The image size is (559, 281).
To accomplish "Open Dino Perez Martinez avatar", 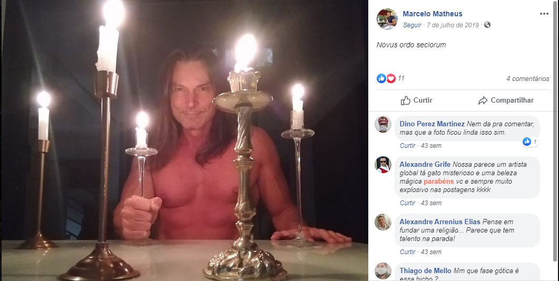I will 383,124.
